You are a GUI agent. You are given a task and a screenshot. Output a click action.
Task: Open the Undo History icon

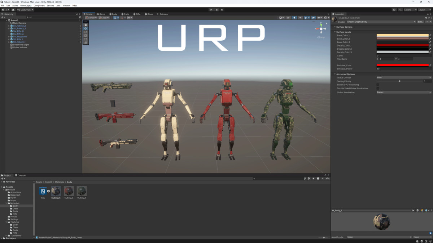tap(394, 10)
